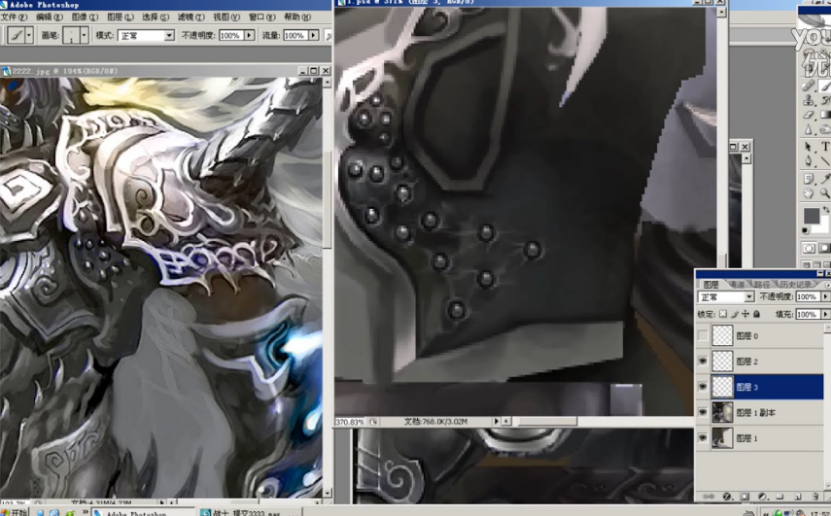Open the 视图(V) menu
Viewport: 831px width, 516px height.
point(225,17)
